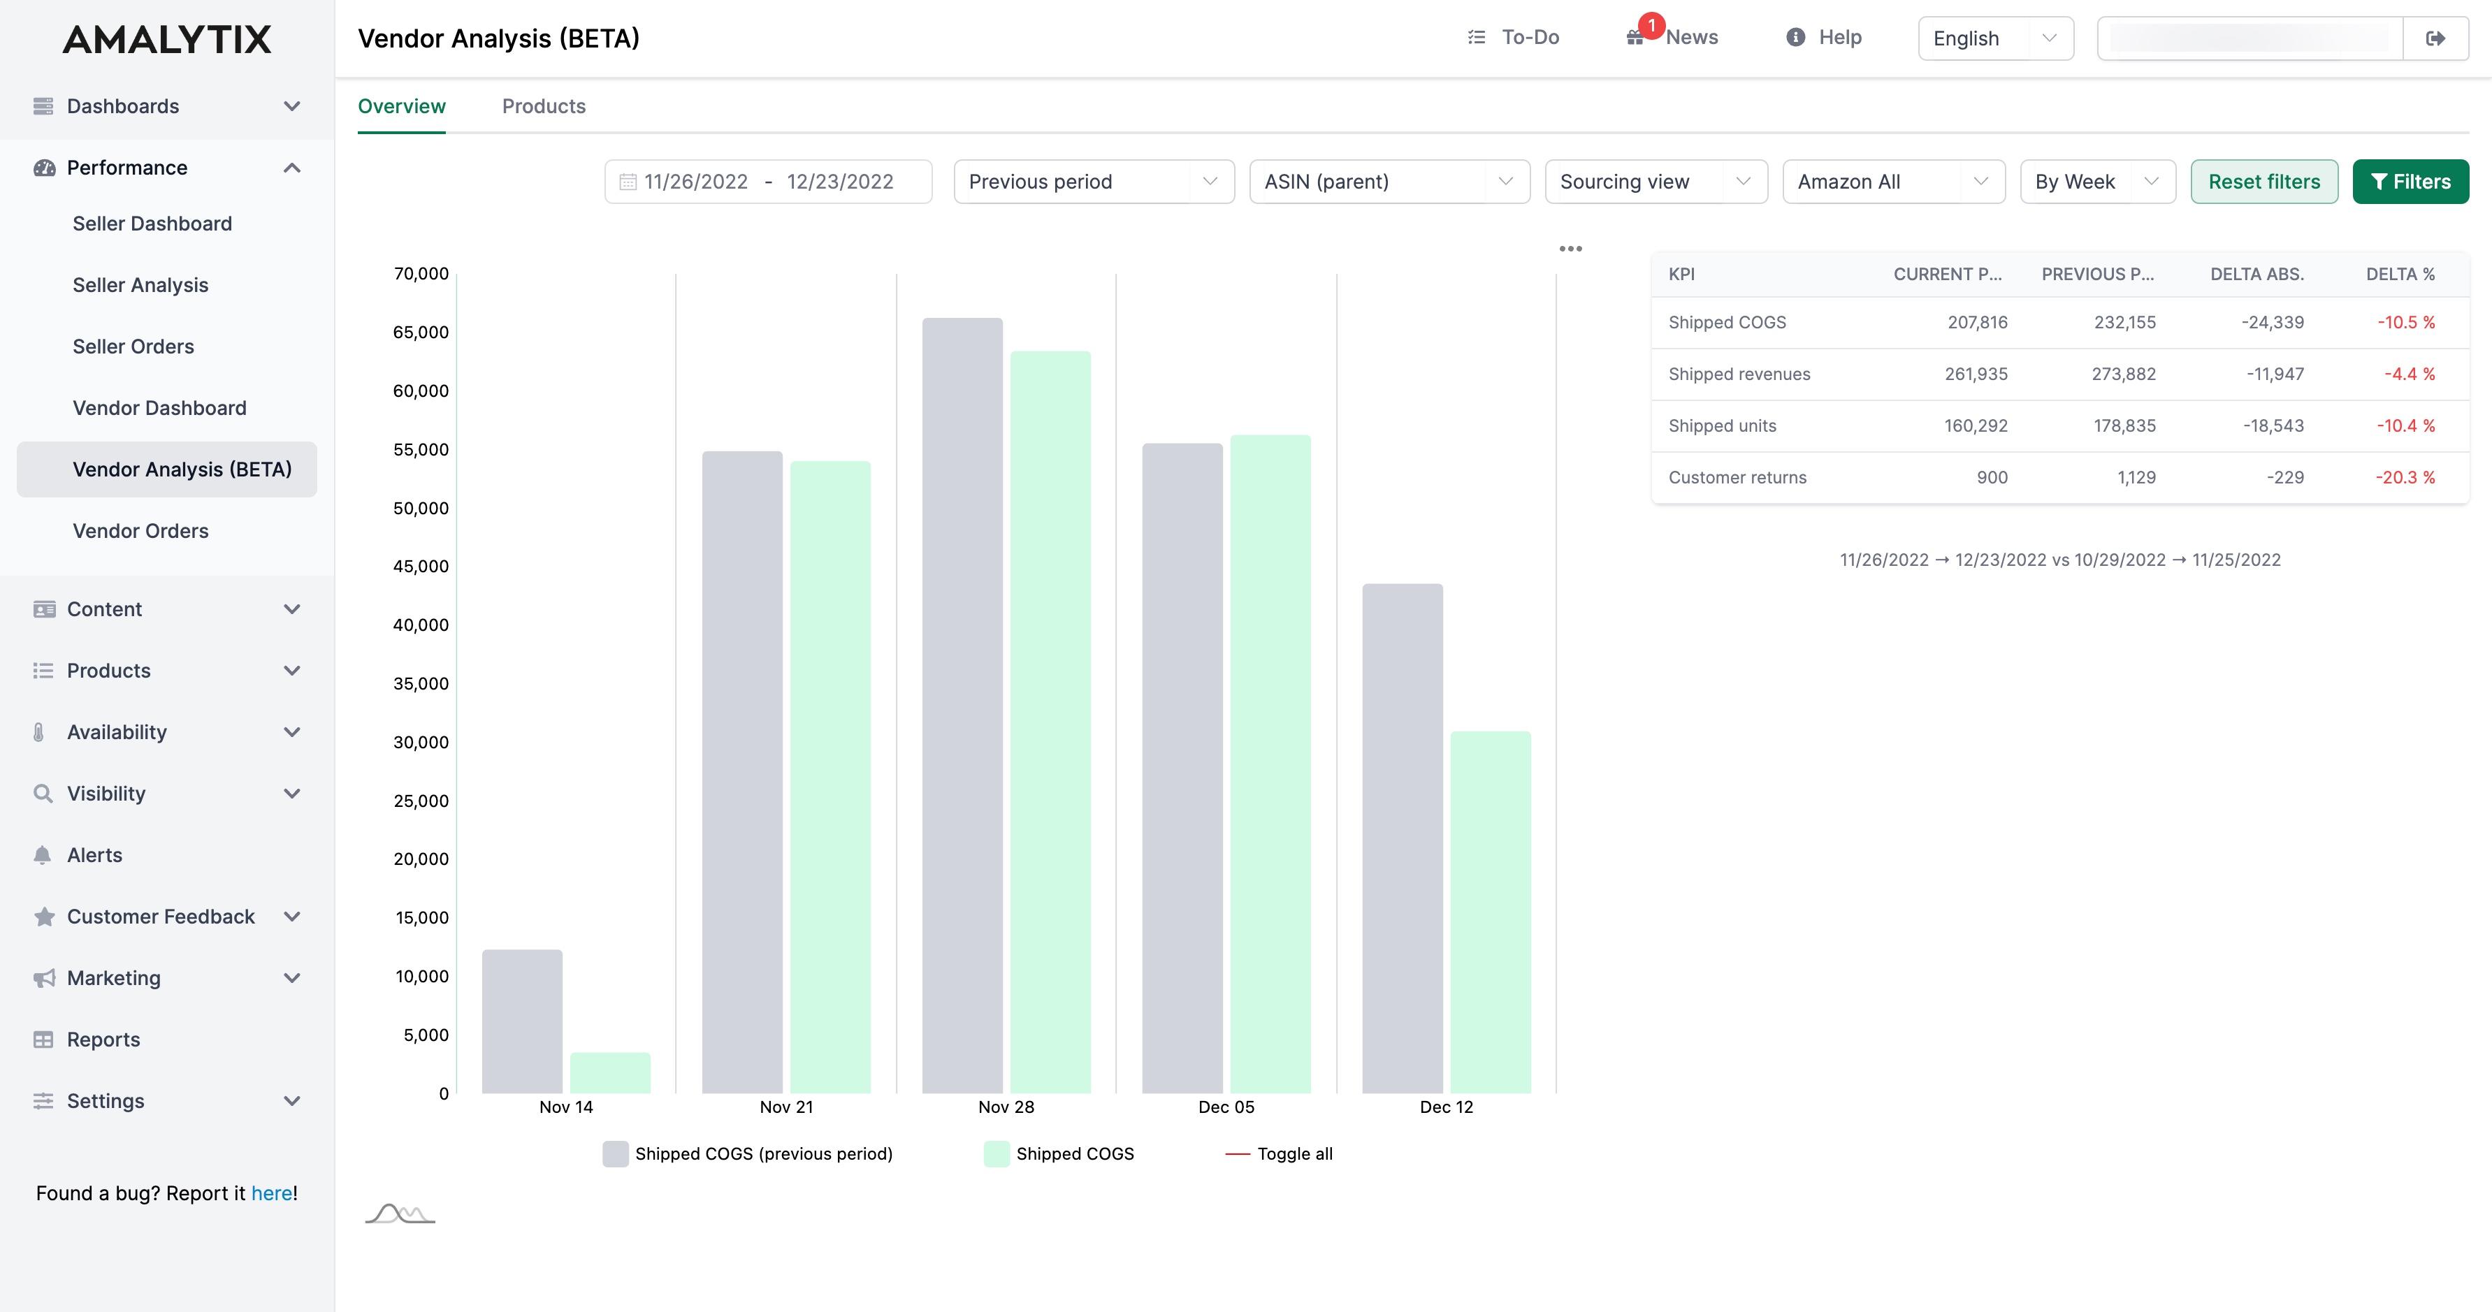Open Vendor Dashboard in sidebar
The height and width of the screenshot is (1312, 2492).
pyautogui.click(x=159, y=408)
